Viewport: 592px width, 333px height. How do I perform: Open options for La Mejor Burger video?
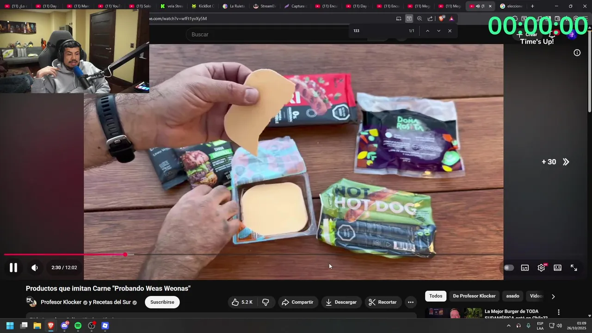(558, 312)
